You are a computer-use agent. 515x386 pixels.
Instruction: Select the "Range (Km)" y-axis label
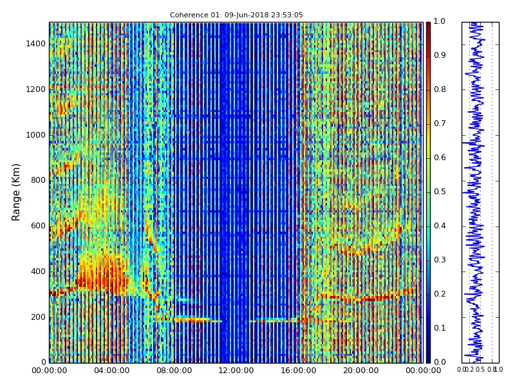click(15, 192)
